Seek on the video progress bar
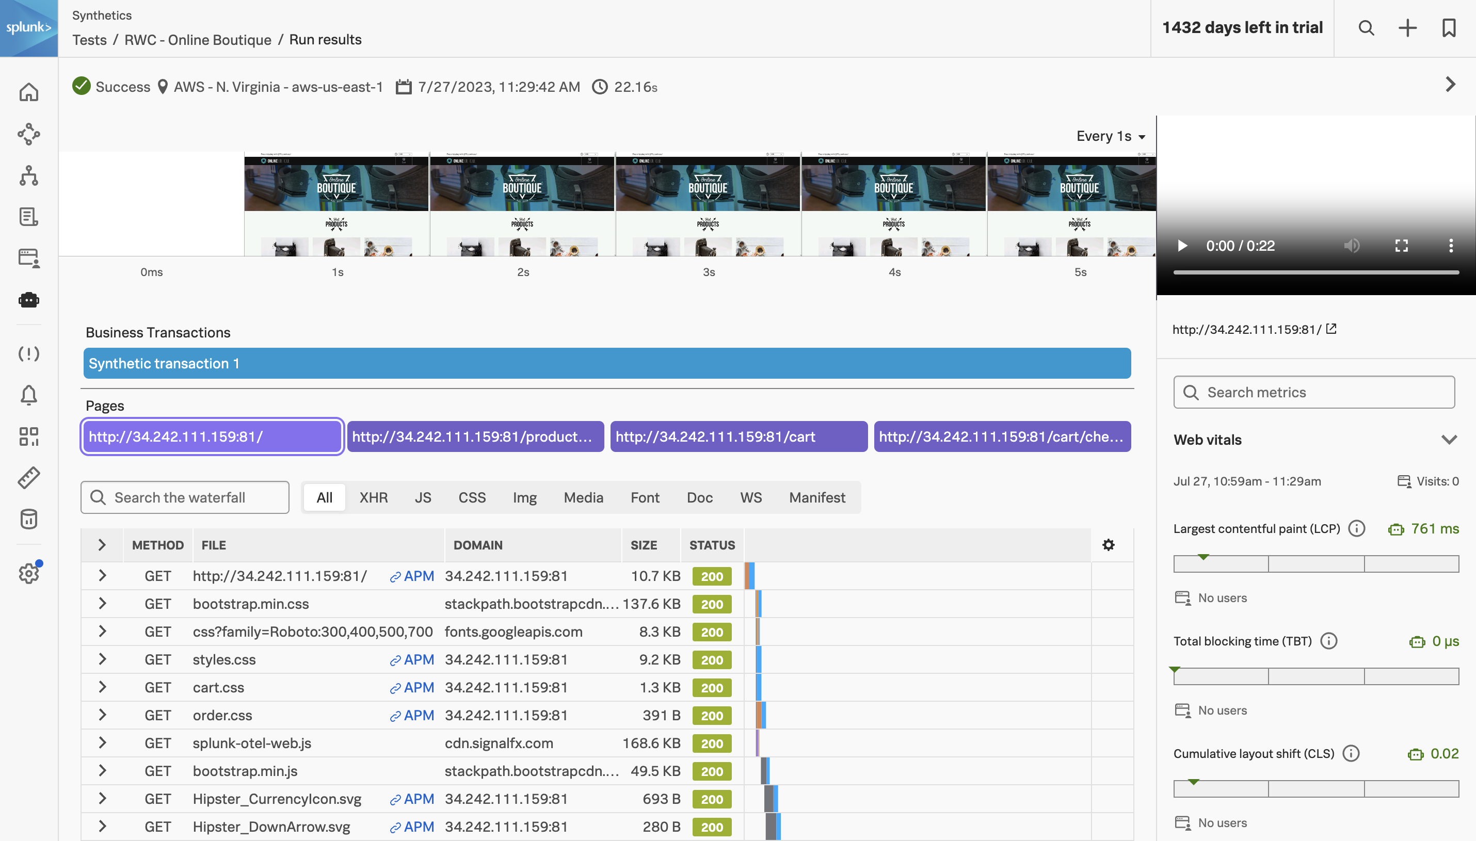This screenshot has height=841, width=1476. coord(1315,272)
